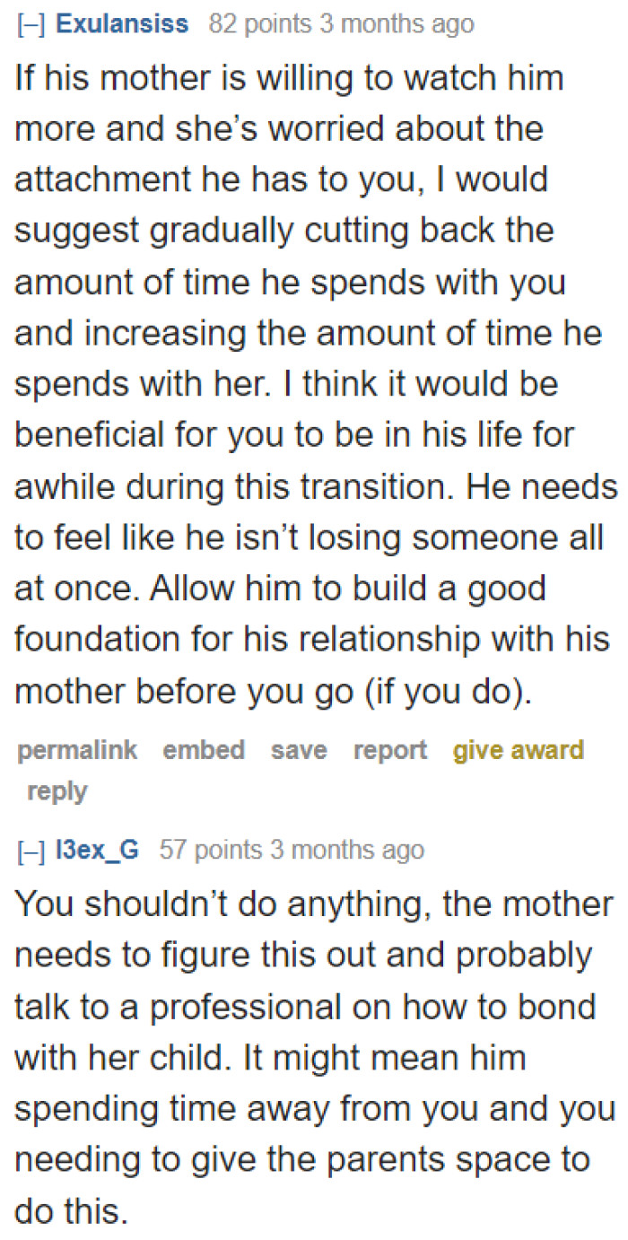Click embed under Exulansiss's comment
This screenshot has height=1240, width=628.
tap(204, 750)
